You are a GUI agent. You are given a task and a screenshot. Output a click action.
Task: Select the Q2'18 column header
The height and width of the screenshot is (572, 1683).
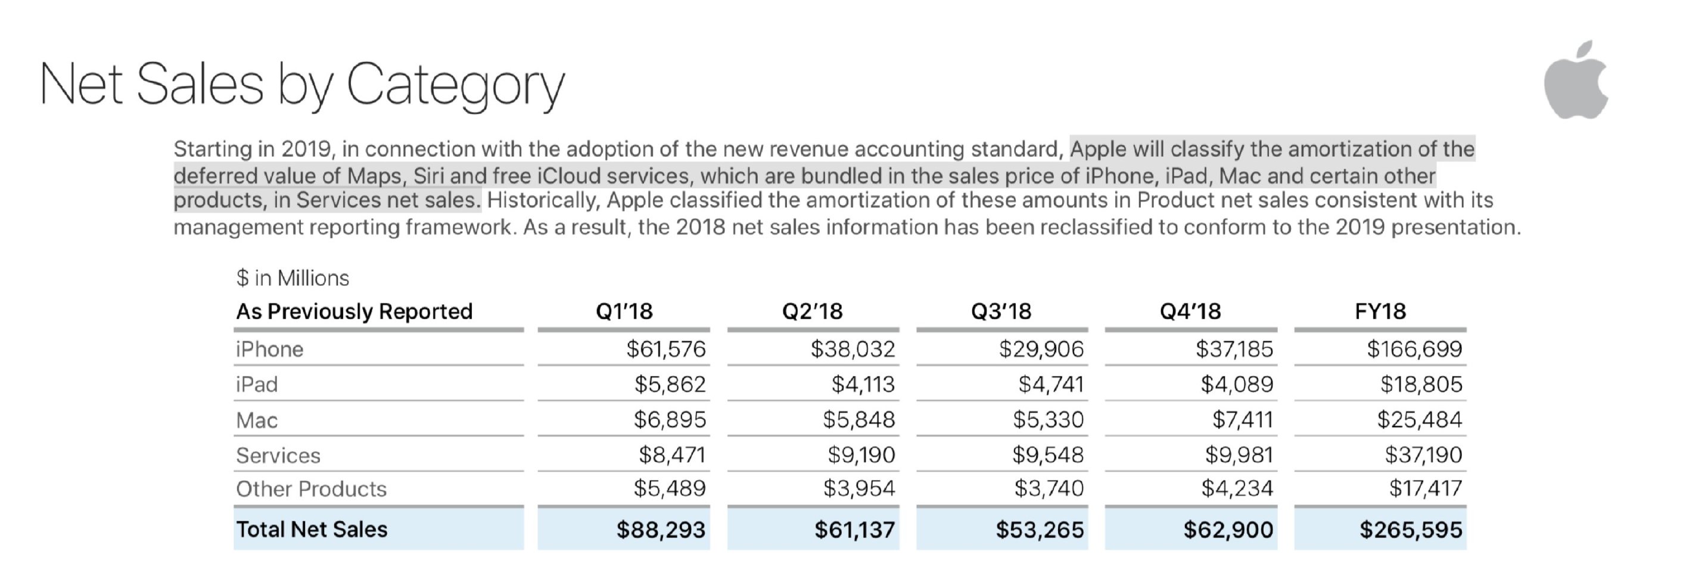pyautogui.click(x=812, y=311)
